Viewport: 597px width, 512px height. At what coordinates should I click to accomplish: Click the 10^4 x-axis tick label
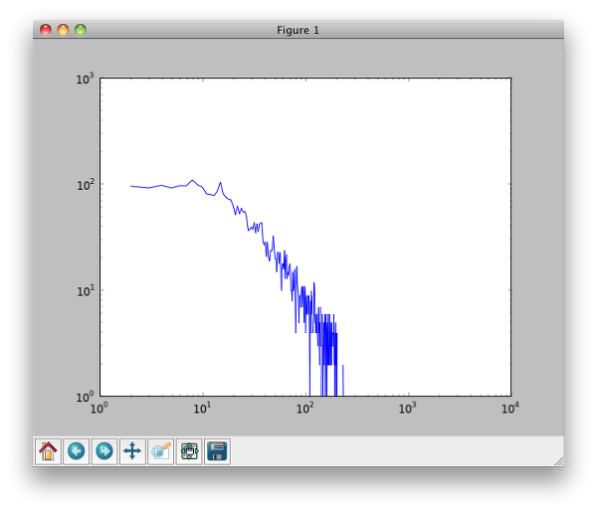(x=510, y=409)
